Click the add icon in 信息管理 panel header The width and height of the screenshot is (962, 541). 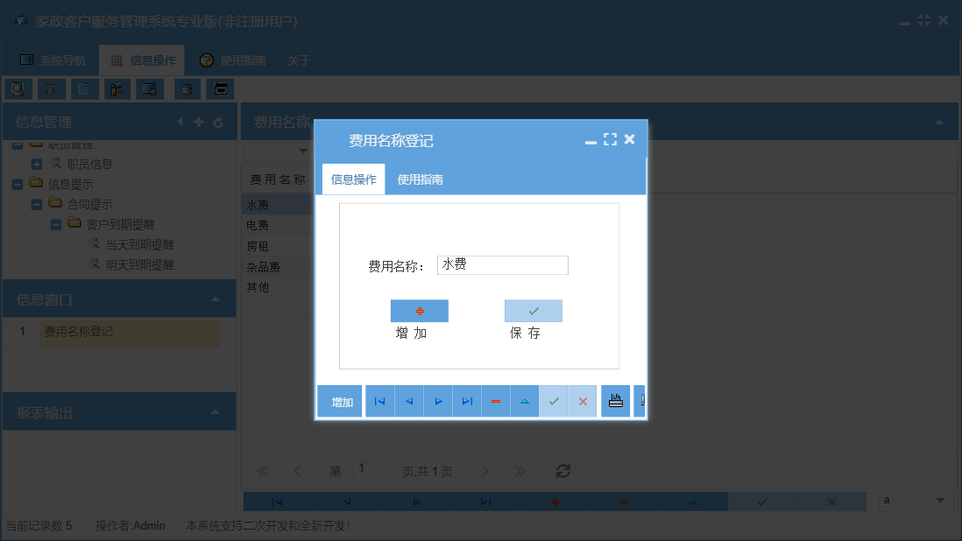click(x=199, y=122)
